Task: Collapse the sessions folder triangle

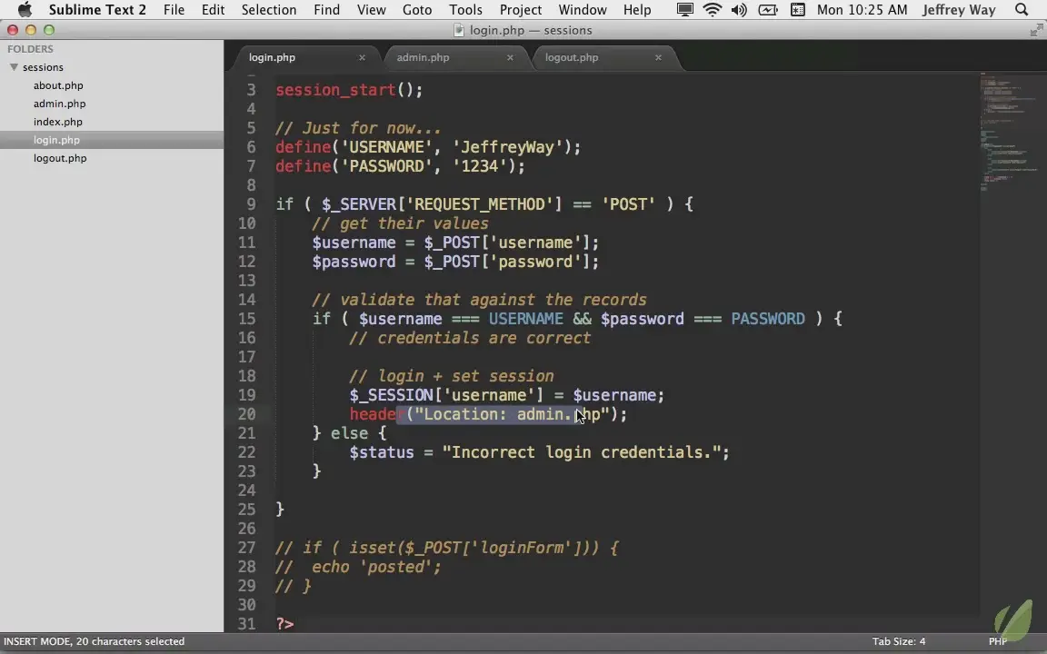Action: 14,66
